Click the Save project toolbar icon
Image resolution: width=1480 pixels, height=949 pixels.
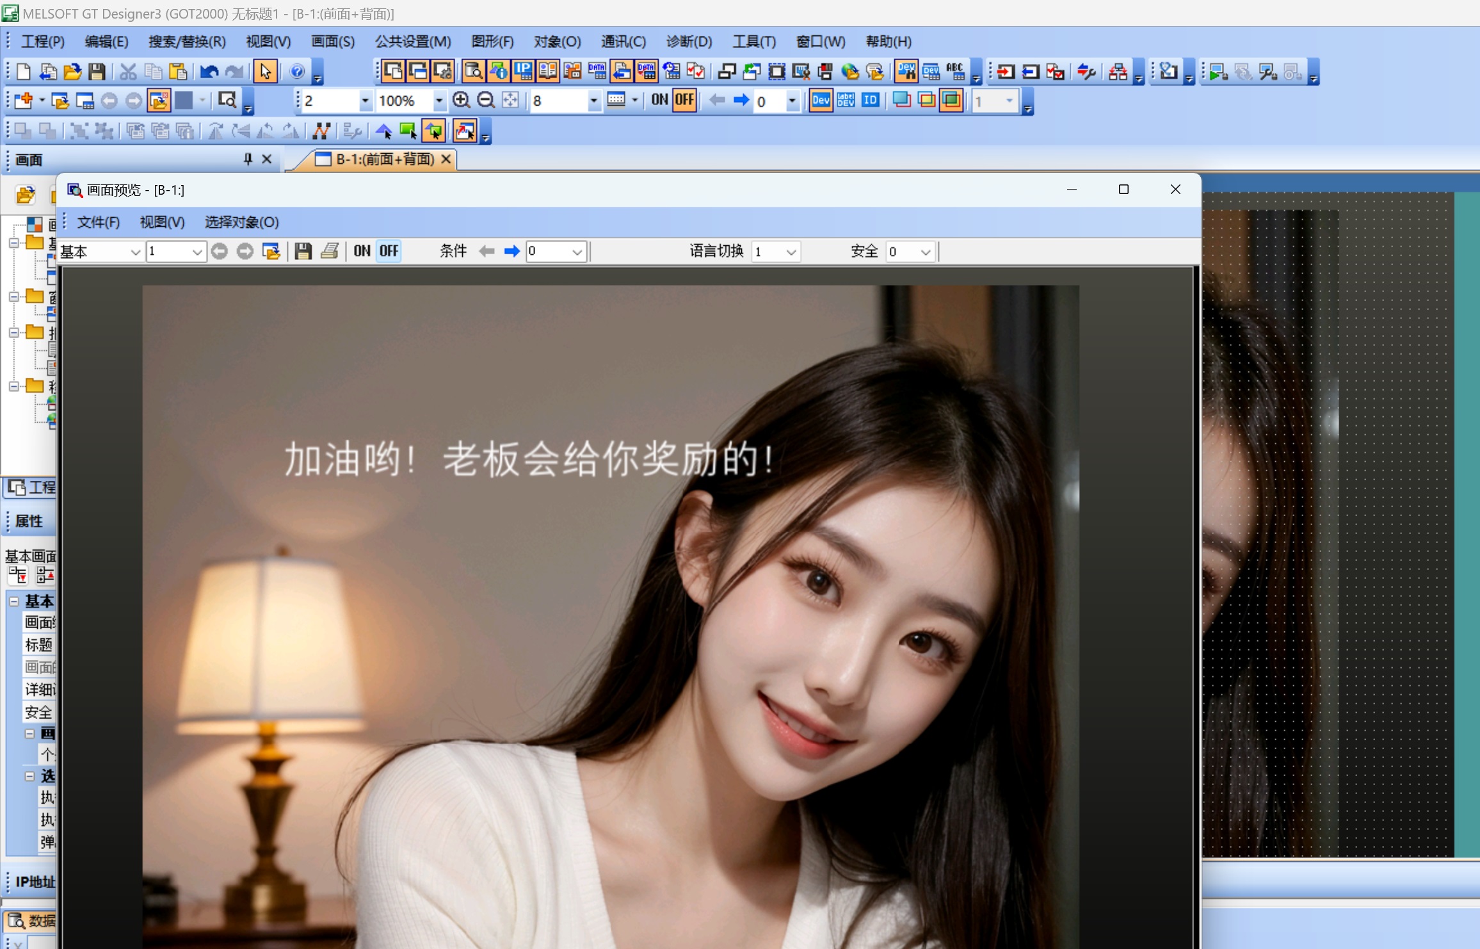97,71
